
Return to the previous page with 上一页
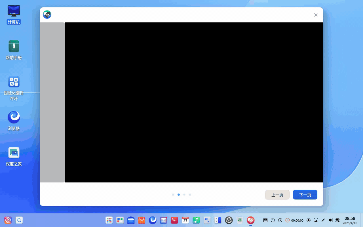pos(277,195)
